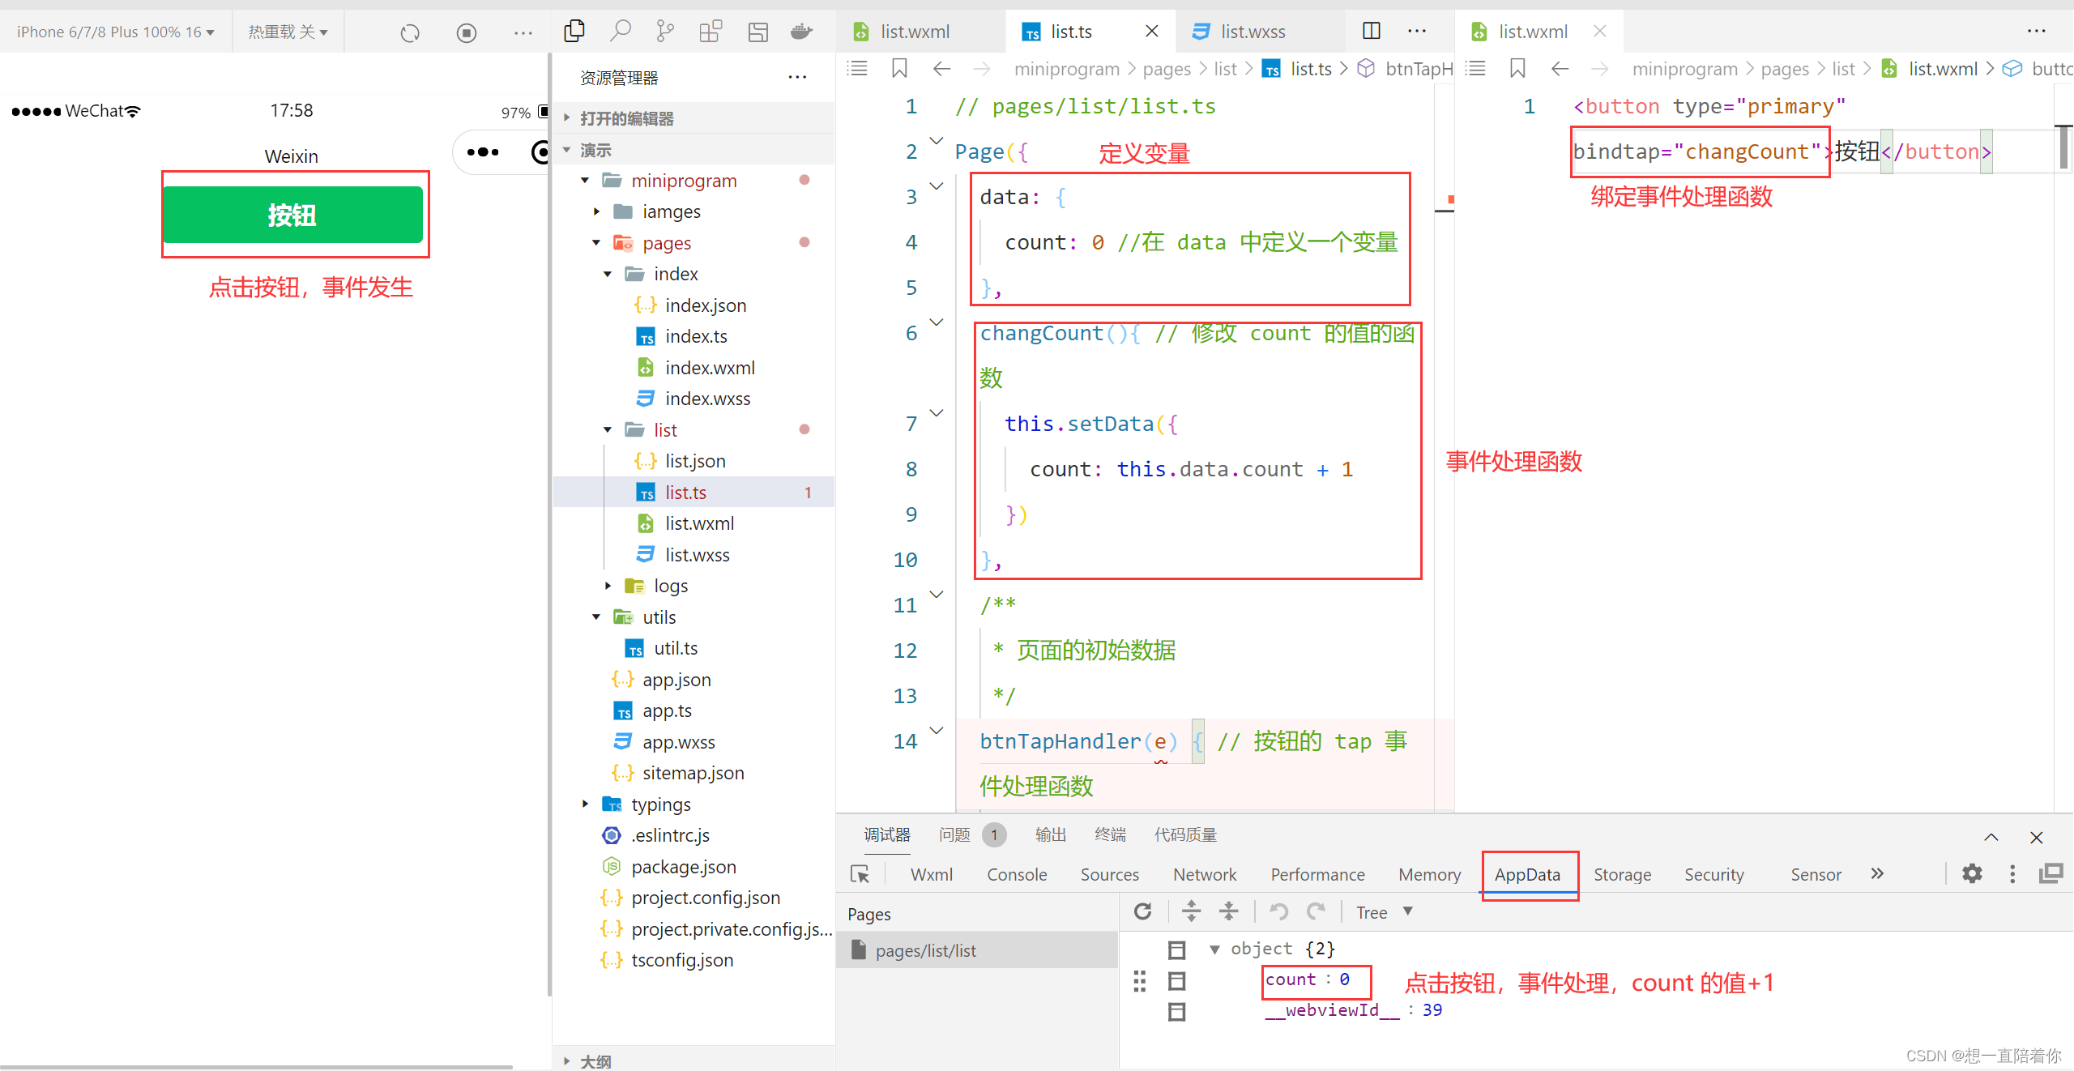Click the AppData refresh icon
2074x1071 pixels.
(1142, 911)
